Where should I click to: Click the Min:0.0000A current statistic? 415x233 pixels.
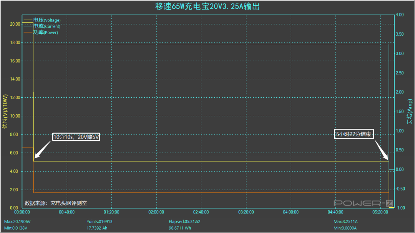click(345, 228)
